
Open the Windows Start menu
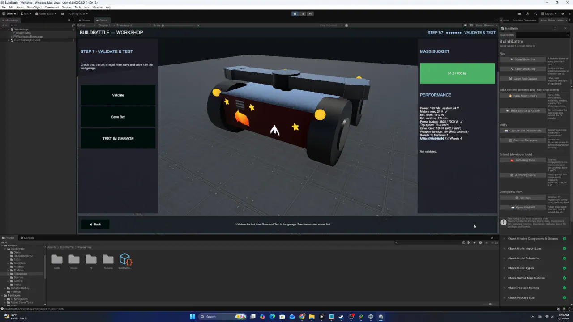point(192,317)
